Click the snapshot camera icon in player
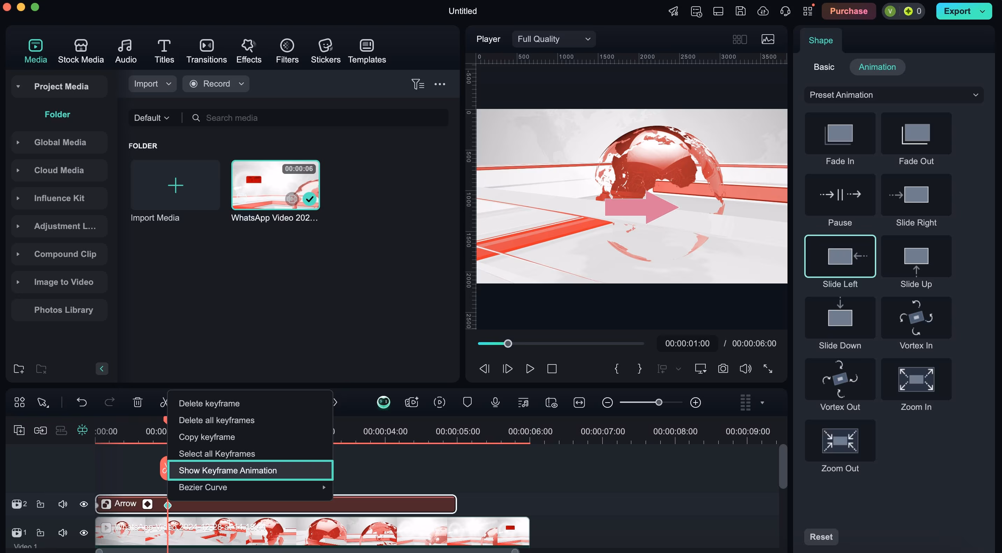 723,368
